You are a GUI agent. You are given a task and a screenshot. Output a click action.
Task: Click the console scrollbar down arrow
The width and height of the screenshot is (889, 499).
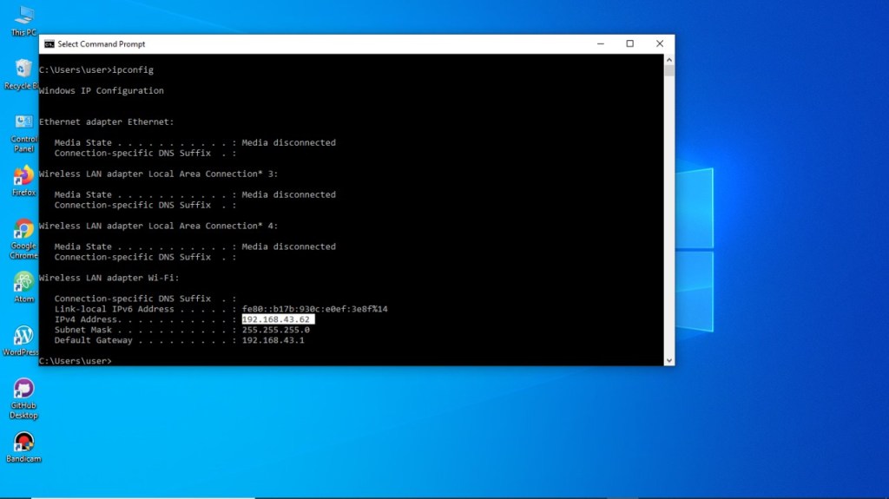coord(668,359)
